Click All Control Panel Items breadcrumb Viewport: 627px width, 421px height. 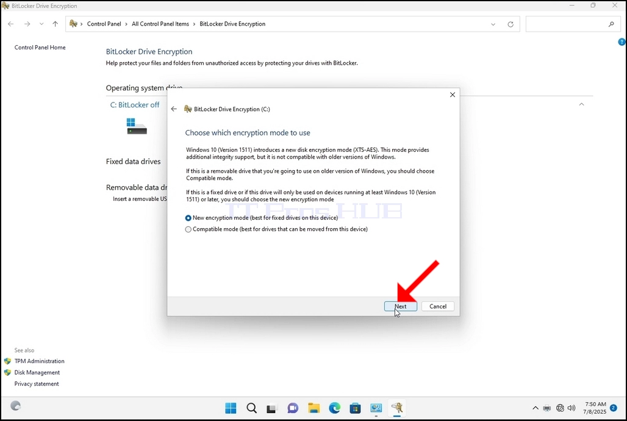160,24
